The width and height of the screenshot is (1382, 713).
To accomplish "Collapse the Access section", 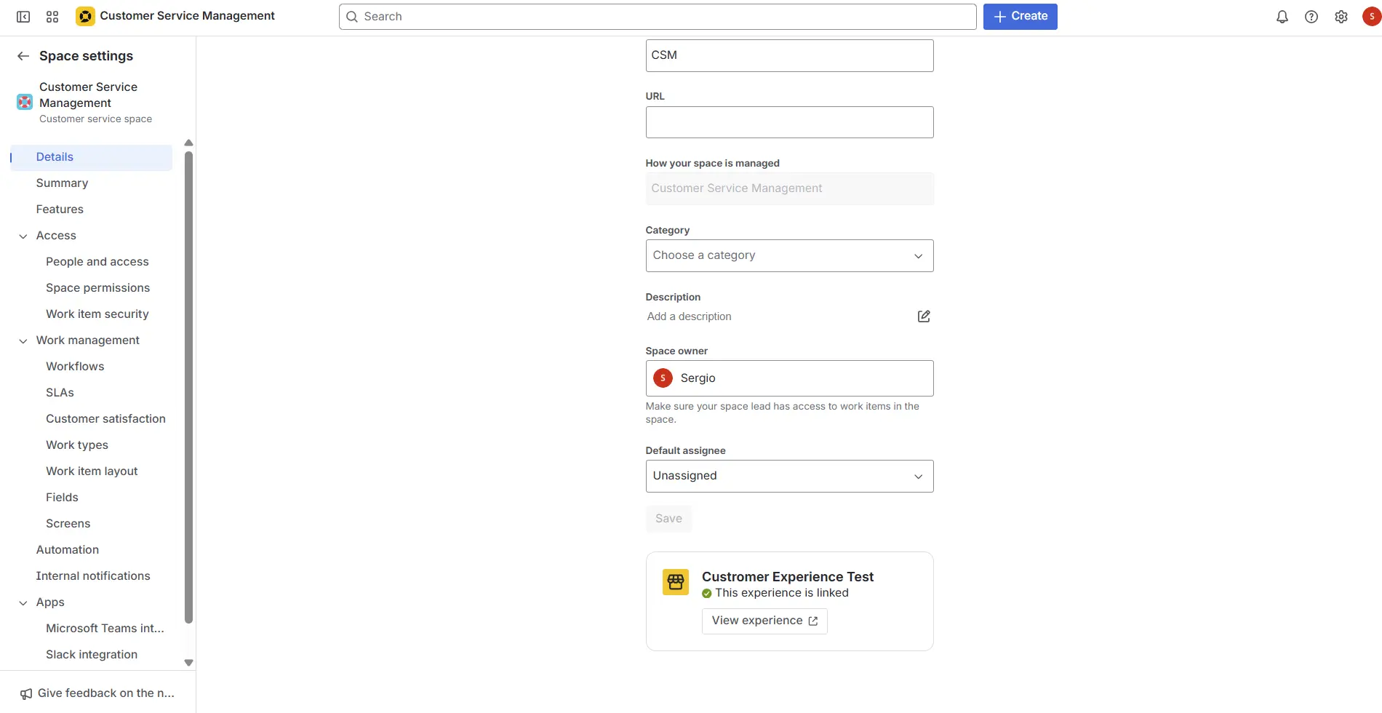I will [23, 236].
